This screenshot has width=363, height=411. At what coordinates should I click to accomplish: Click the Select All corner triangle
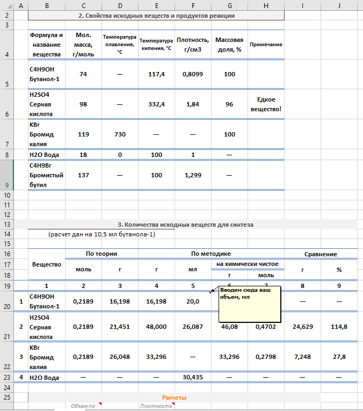point(6,5)
